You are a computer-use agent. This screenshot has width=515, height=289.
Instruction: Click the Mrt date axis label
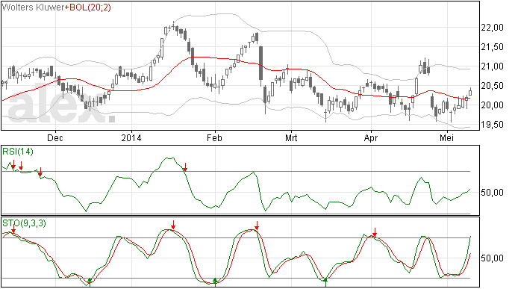(x=291, y=137)
